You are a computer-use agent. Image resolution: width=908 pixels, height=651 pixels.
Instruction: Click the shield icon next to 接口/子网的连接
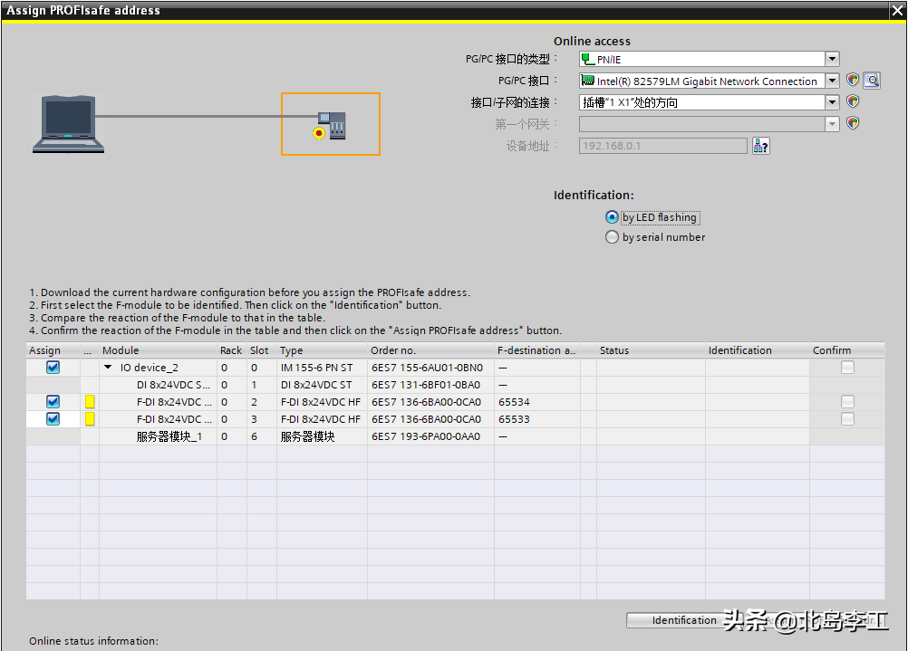(853, 101)
